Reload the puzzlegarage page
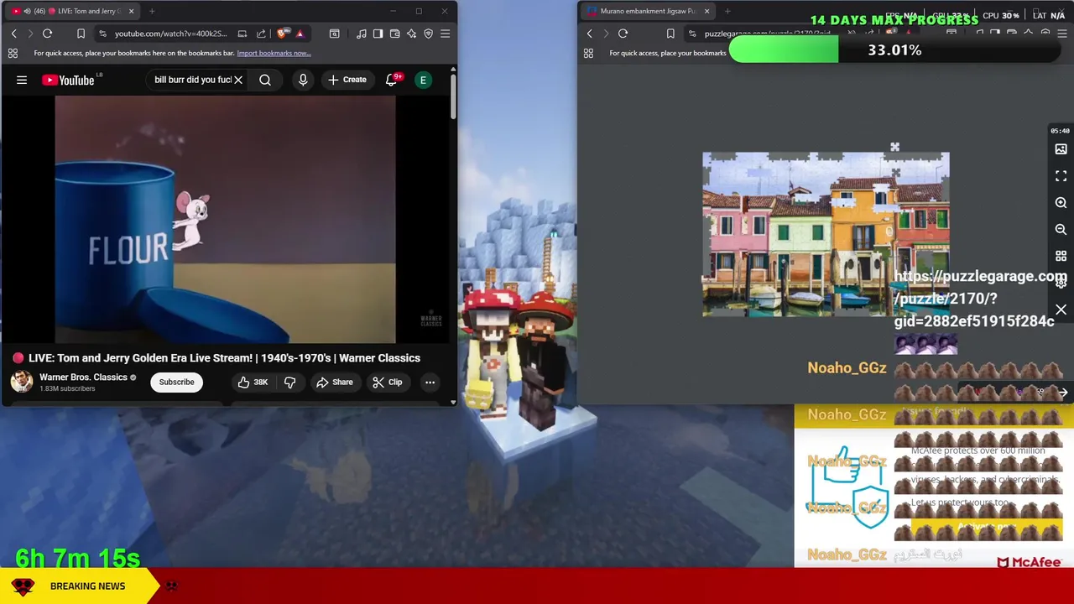 click(623, 34)
